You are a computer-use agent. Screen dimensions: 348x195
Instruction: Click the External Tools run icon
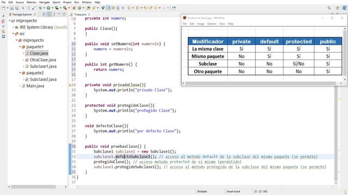(65, 8)
